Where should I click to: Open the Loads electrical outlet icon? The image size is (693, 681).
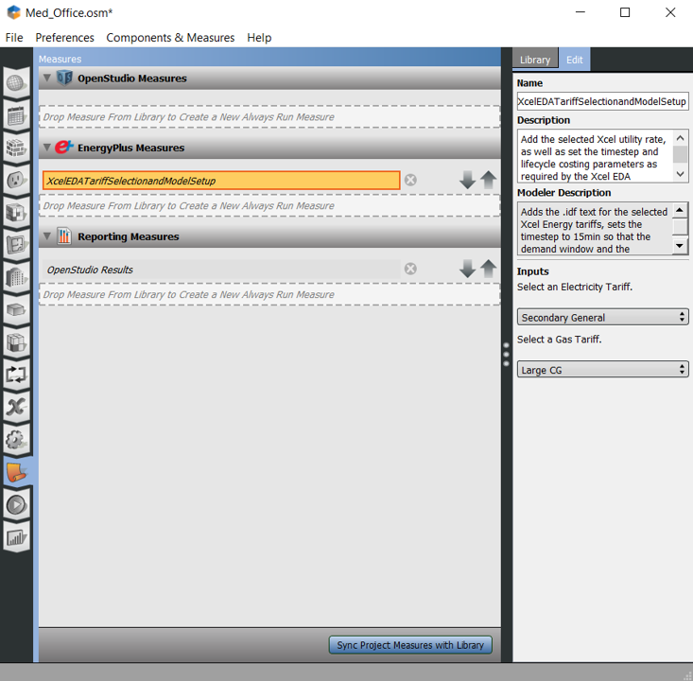pos(16,180)
